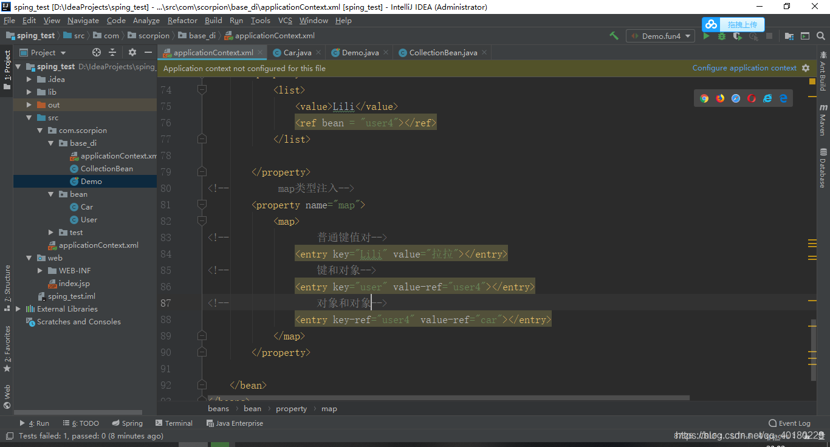Click the editor vertical scrollbar thumb

pyautogui.click(x=813, y=350)
